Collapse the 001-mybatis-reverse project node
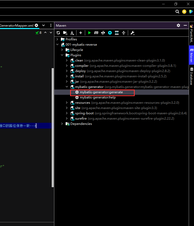194x226 pixels. (57, 45)
